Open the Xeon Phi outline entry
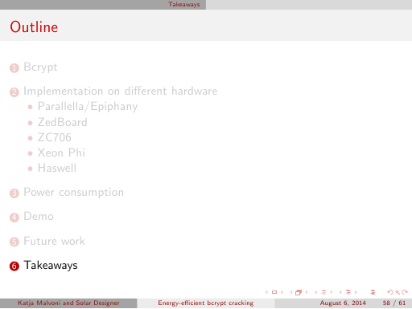 (61, 152)
